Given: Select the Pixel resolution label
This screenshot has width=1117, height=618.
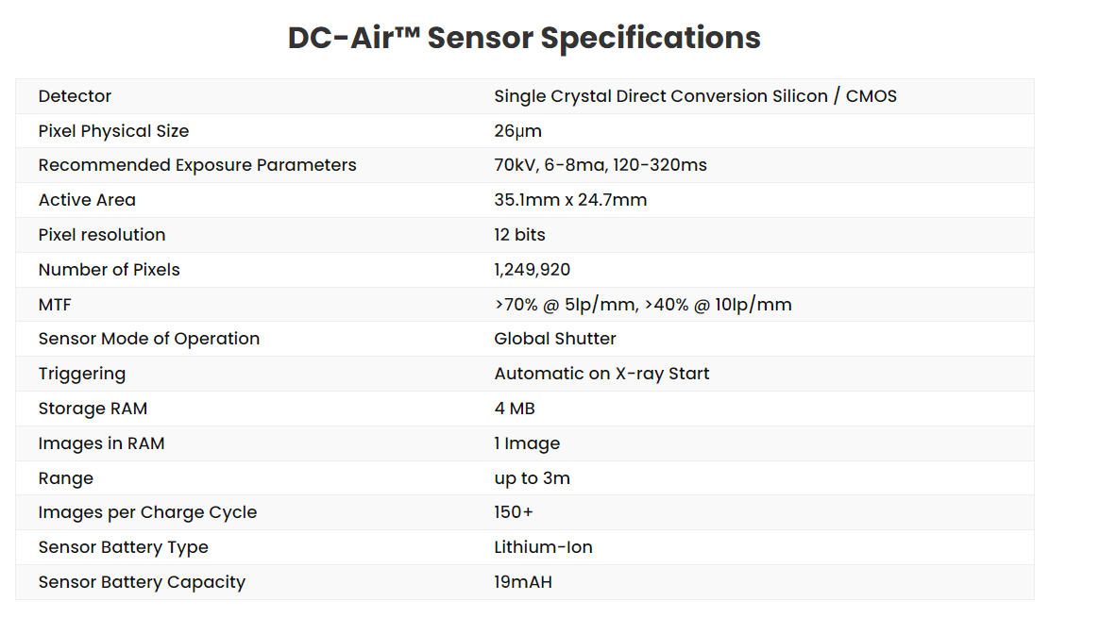Looking at the screenshot, I should pos(102,235).
